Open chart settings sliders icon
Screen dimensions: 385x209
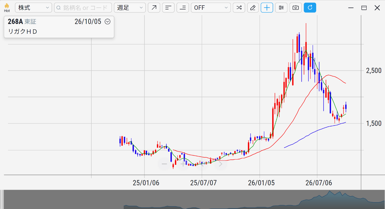coord(281,8)
